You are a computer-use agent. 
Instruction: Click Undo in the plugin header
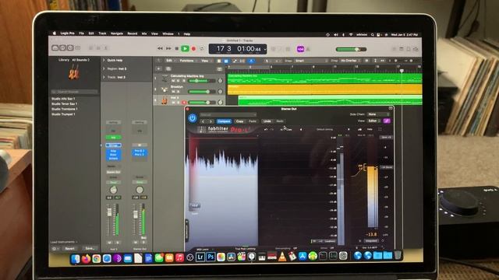[267, 121]
